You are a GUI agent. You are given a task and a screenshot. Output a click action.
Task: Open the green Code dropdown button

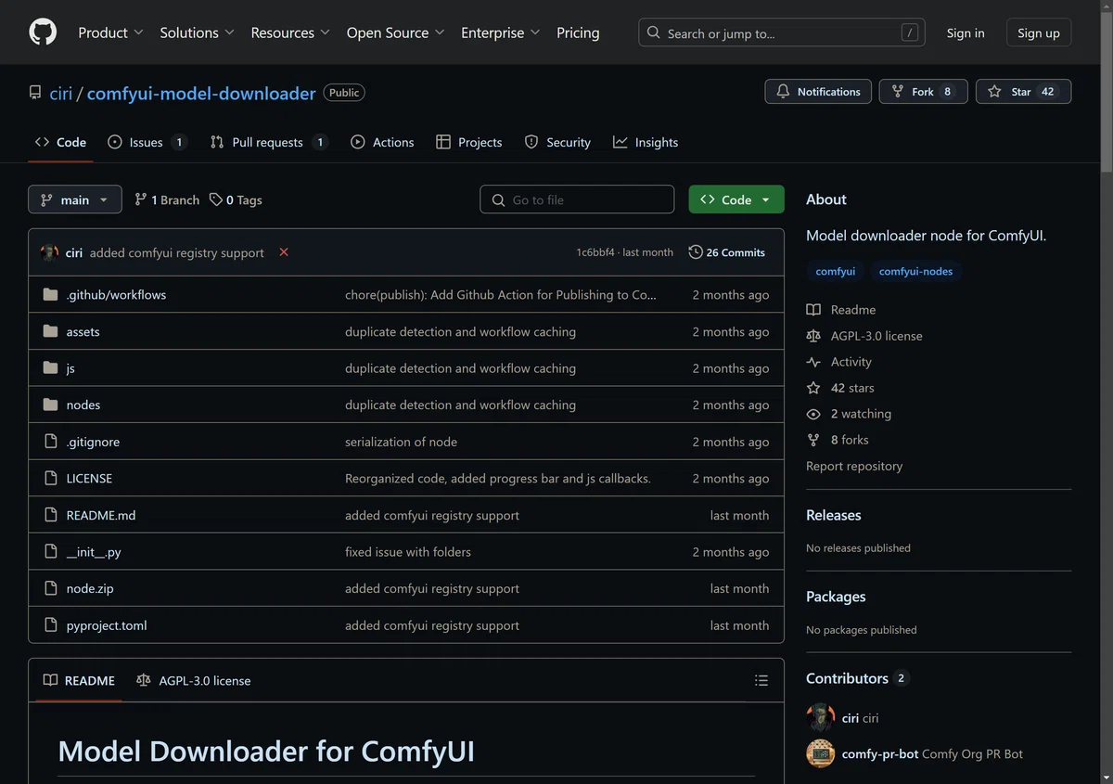point(736,199)
